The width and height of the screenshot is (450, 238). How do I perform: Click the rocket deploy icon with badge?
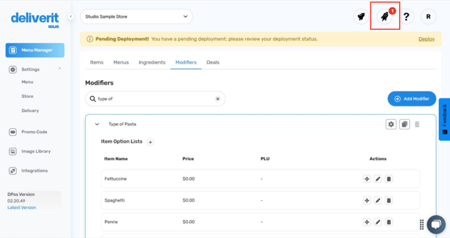pyautogui.click(x=385, y=16)
